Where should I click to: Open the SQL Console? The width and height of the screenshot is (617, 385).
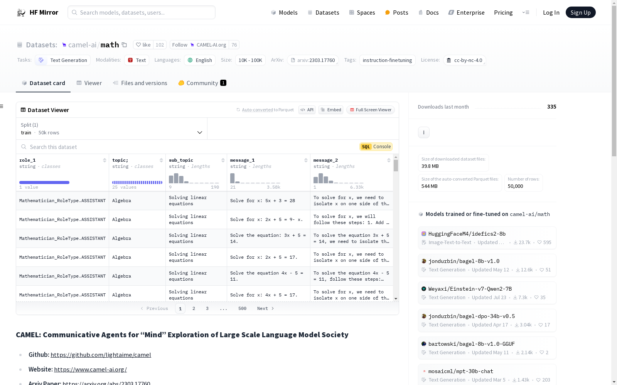click(x=376, y=147)
